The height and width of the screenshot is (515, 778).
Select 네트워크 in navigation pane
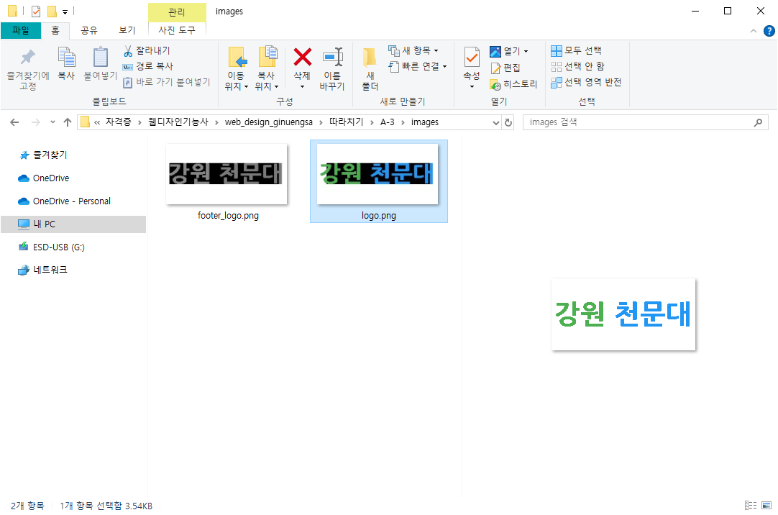(42, 270)
